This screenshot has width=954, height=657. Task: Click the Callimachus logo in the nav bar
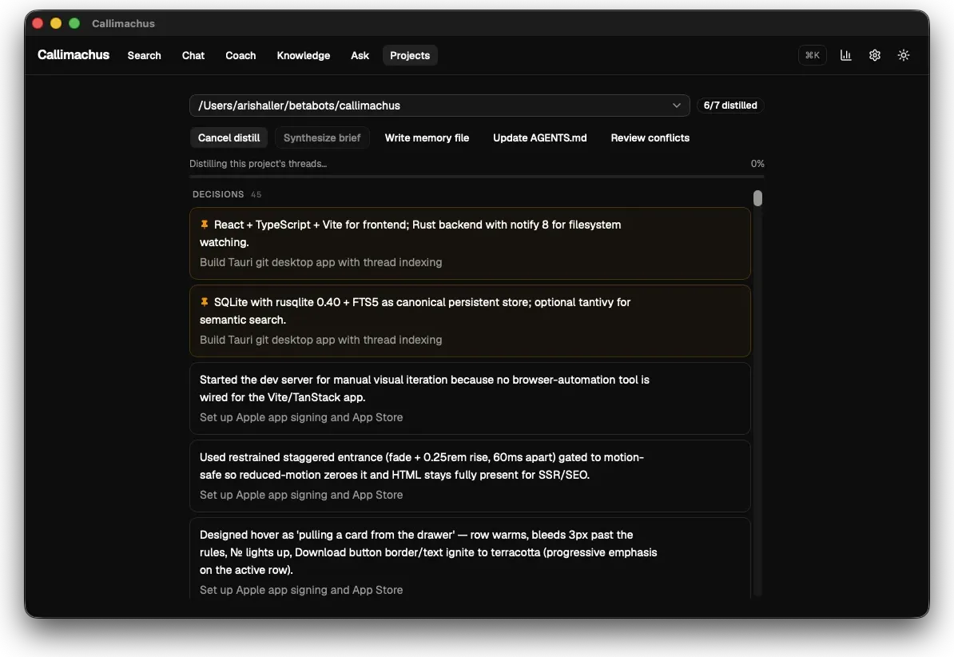[74, 55]
